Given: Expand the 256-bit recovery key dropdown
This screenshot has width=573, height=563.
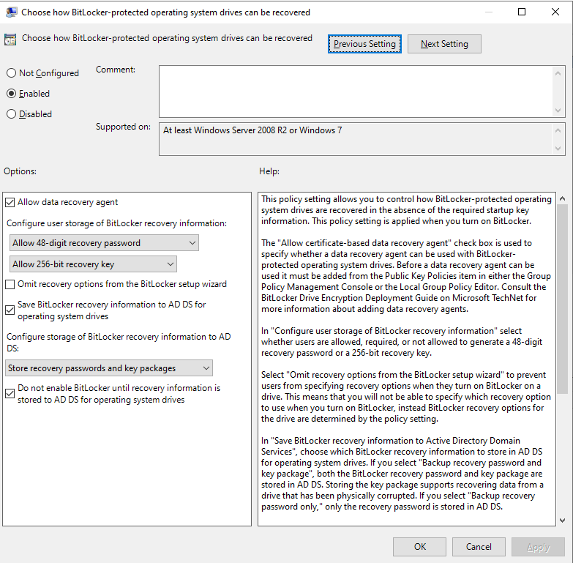Looking at the screenshot, I should click(x=94, y=264).
